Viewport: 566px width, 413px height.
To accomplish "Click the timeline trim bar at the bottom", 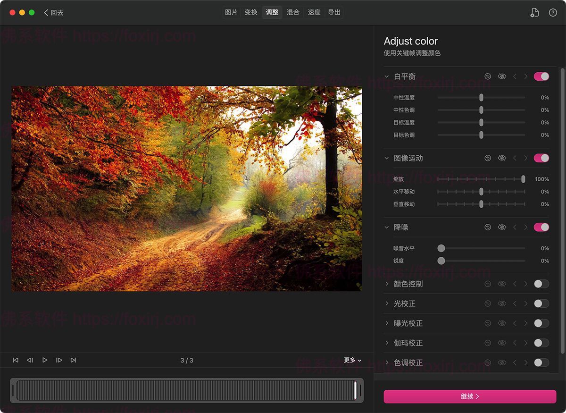I will pos(188,391).
